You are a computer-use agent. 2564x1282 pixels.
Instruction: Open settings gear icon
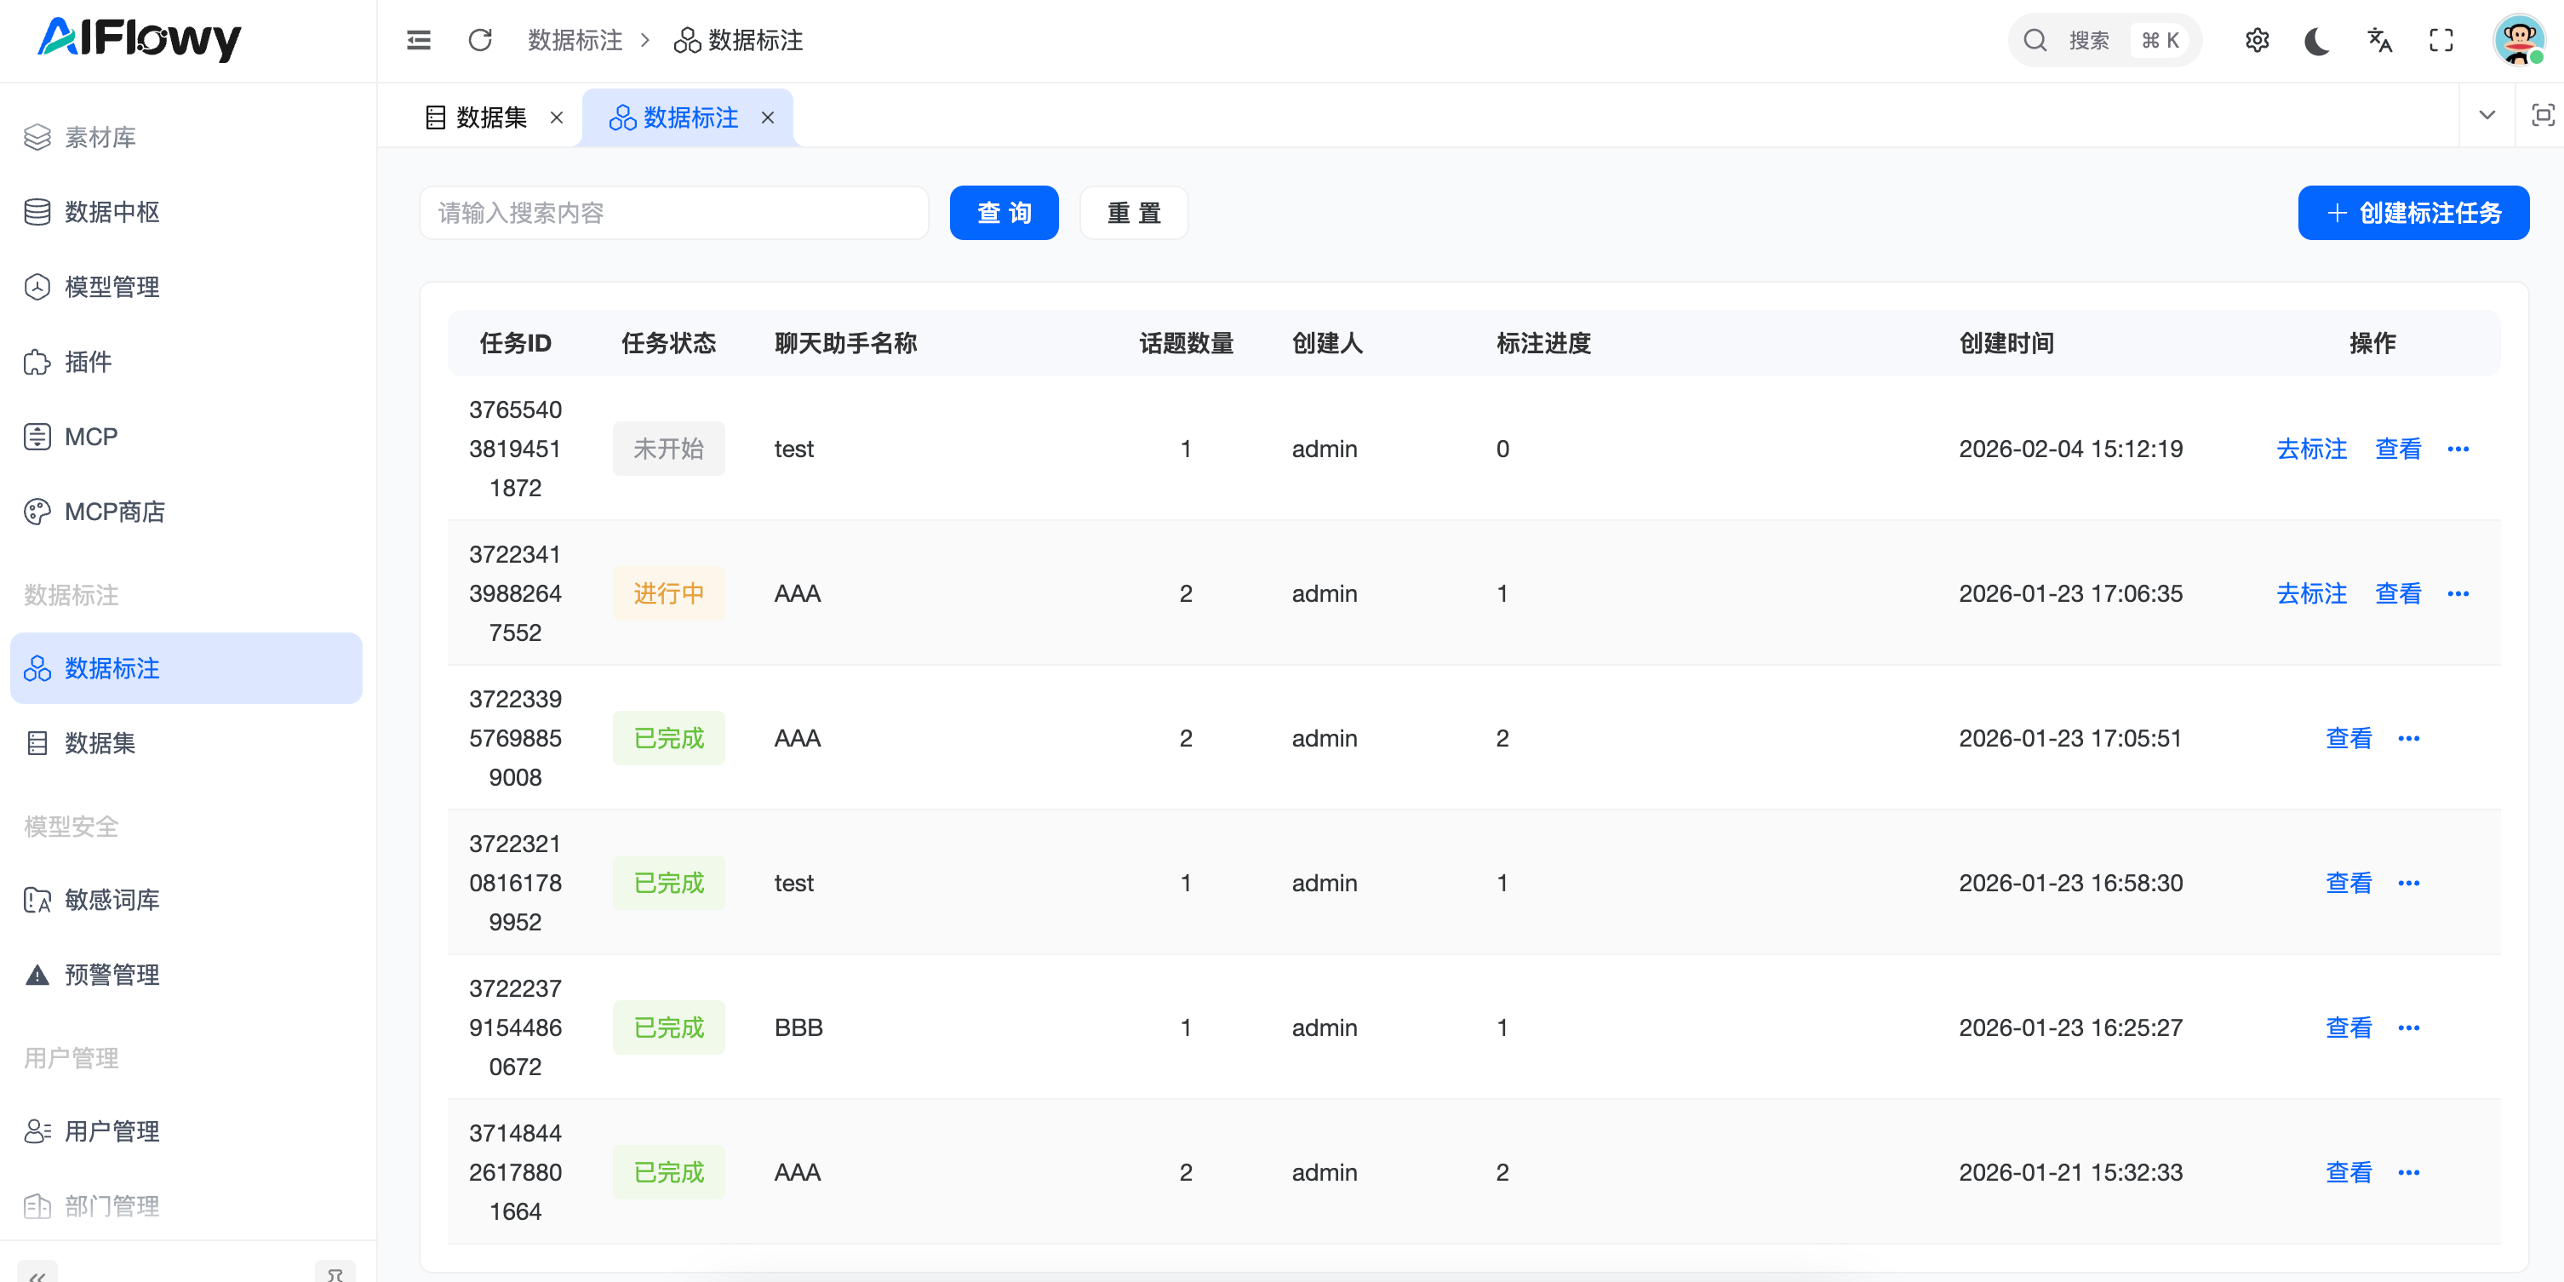[x=2257, y=41]
